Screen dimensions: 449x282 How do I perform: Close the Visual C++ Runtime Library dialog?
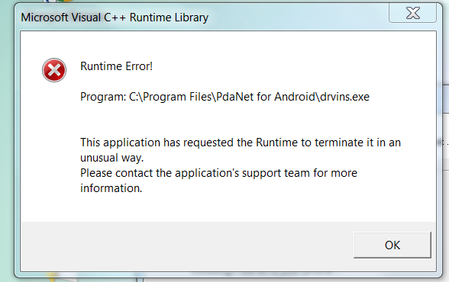(412, 13)
